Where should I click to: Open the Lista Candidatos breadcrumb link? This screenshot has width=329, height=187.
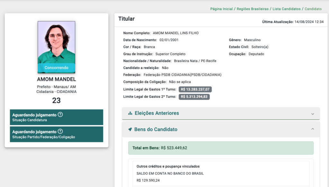coord(286,9)
